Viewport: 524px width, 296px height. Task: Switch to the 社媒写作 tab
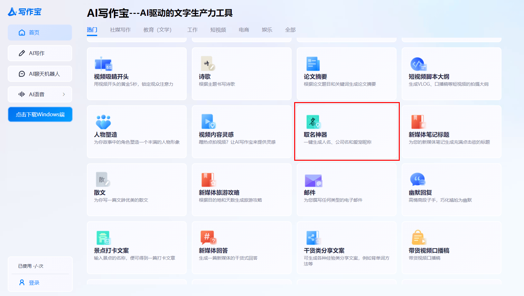pos(120,30)
